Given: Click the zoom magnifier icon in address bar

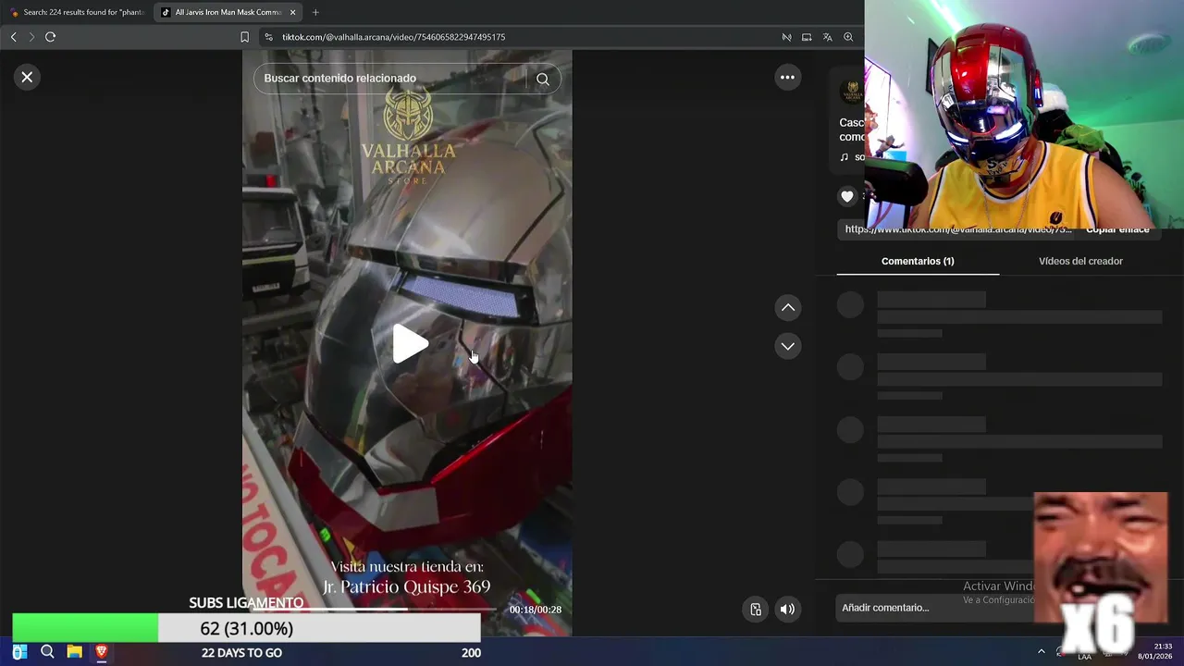Looking at the screenshot, I should [848, 37].
